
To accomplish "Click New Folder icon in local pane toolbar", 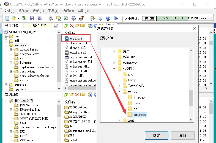I will point(72,95).
